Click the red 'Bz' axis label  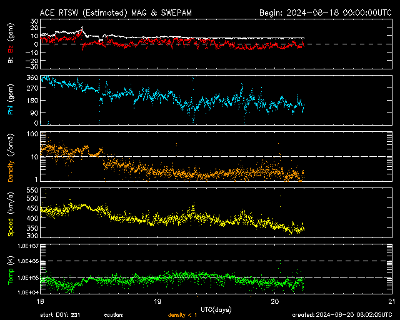pos(11,49)
